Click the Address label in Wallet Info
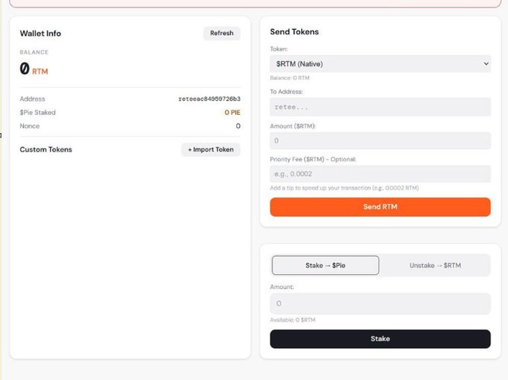Viewport: 508px width, 380px height. (x=32, y=99)
